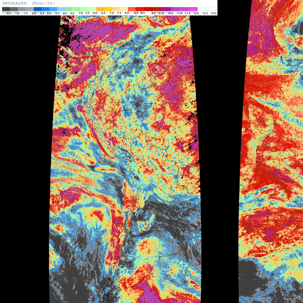
Task: Click the '1.0' scale label
Action: 17,13
